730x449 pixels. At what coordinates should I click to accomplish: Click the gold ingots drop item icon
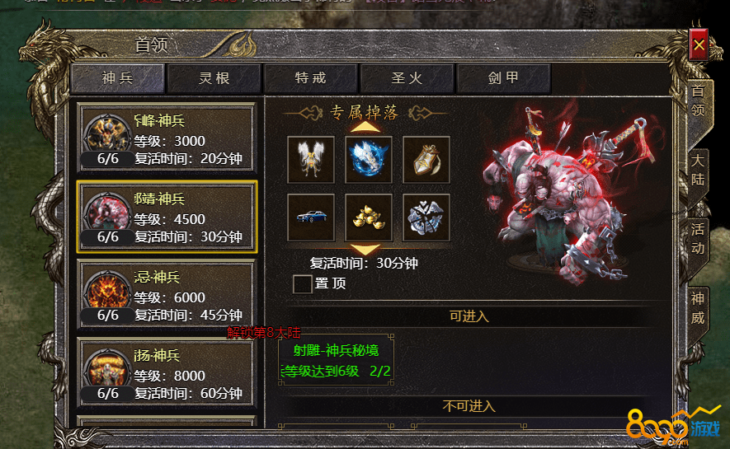pyautogui.click(x=368, y=217)
